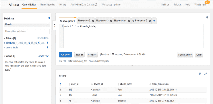The height and width of the screenshot is (104, 213).
Task: Switch to New query 4 tab
Action: 120,21
